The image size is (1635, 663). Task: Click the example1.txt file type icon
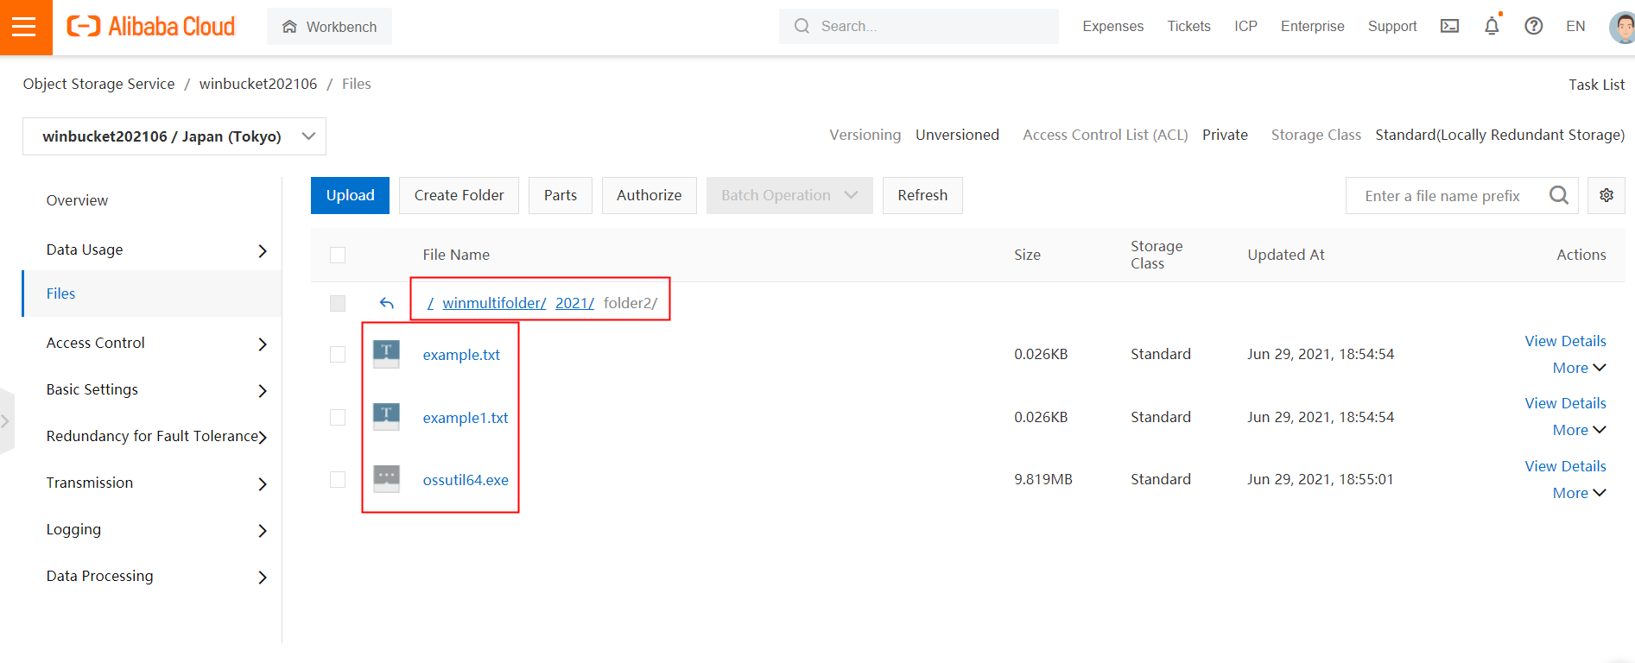pos(386,417)
